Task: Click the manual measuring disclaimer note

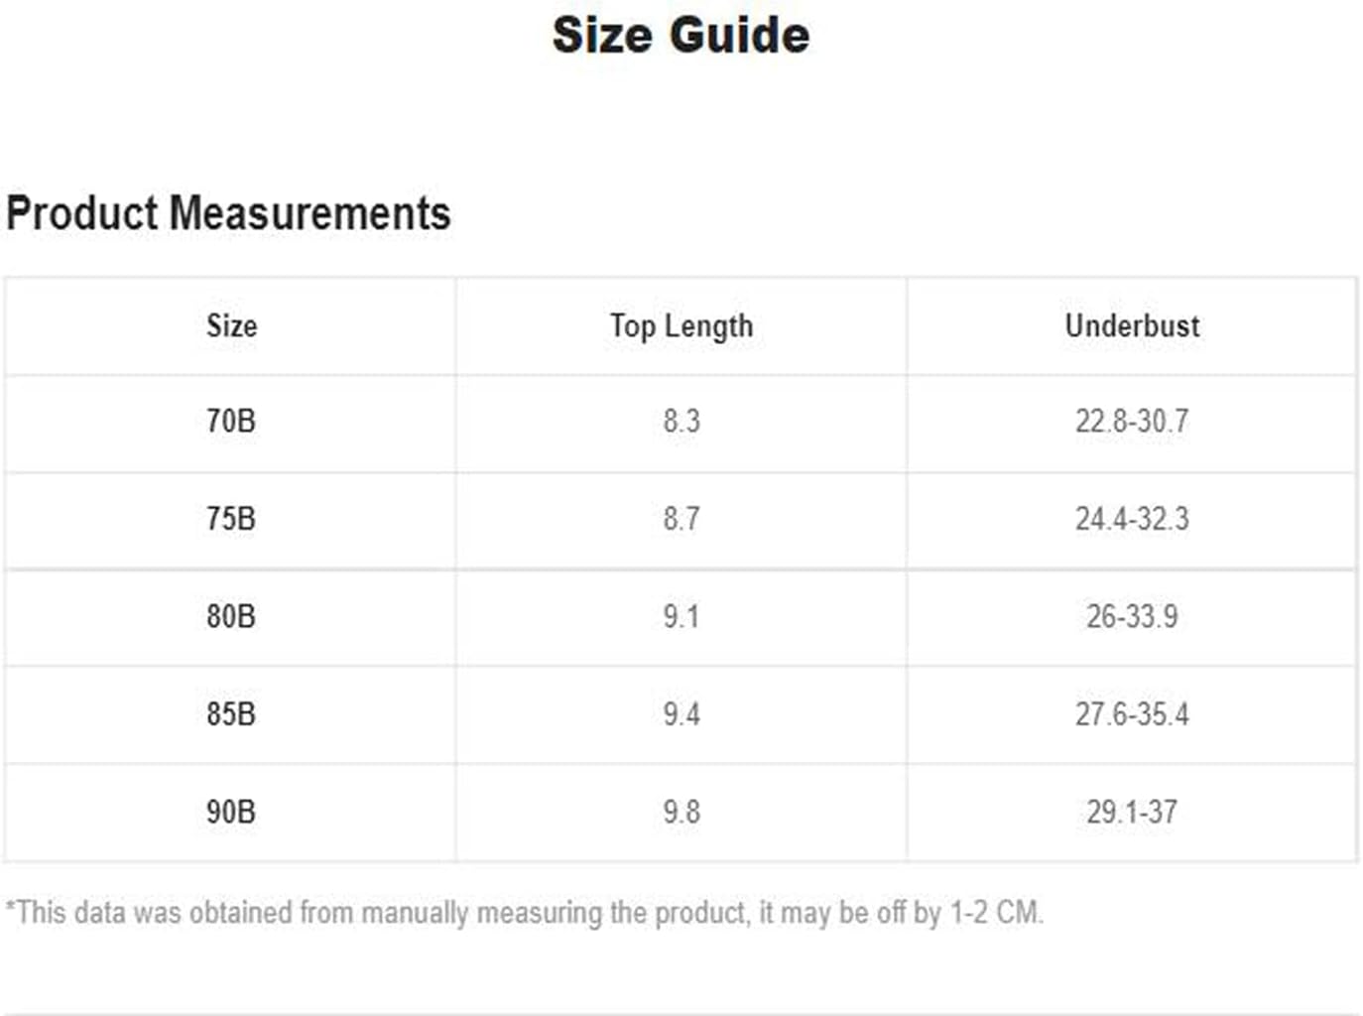Action: point(525,913)
